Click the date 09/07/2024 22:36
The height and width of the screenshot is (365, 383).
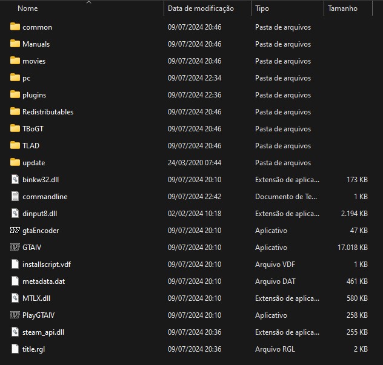[195, 95]
